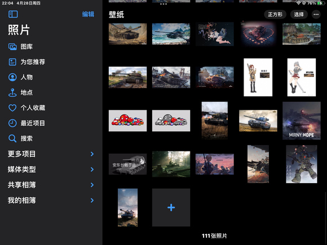Add photos with the plus tile

(171, 207)
